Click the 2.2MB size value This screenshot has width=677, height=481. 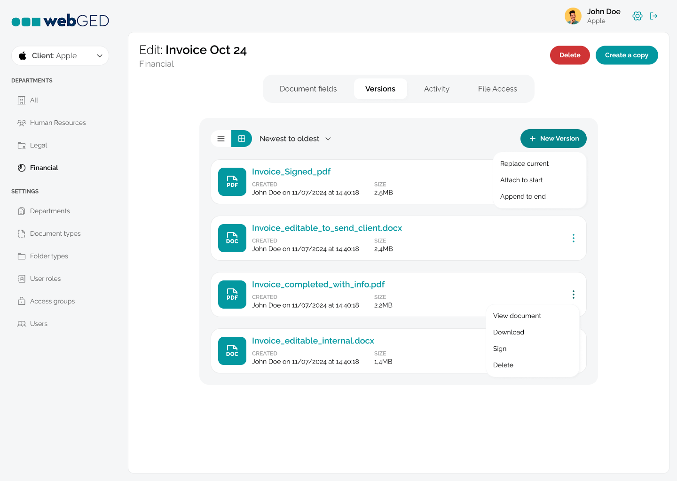click(384, 305)
